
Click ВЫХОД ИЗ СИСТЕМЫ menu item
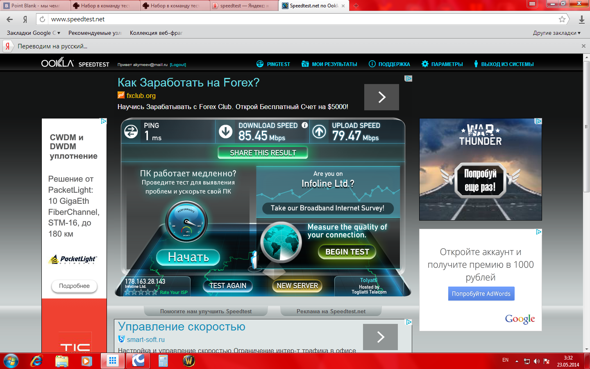pyautogui.click(x=504, y=64)
